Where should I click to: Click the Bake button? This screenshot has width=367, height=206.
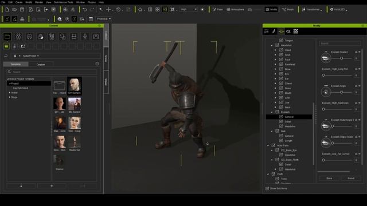point(329,178)
